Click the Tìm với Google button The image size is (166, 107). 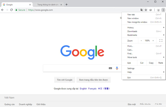(65, 80)
